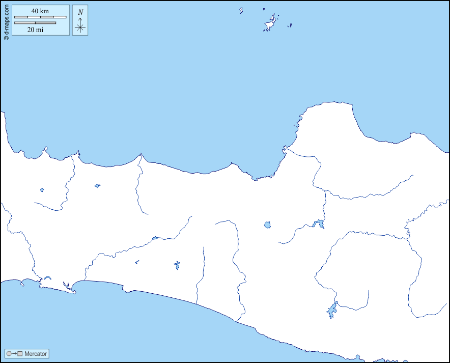This screenshot has width=450, height=363.
Task: Click the '40 km' scale label
Action: (40, 11)
